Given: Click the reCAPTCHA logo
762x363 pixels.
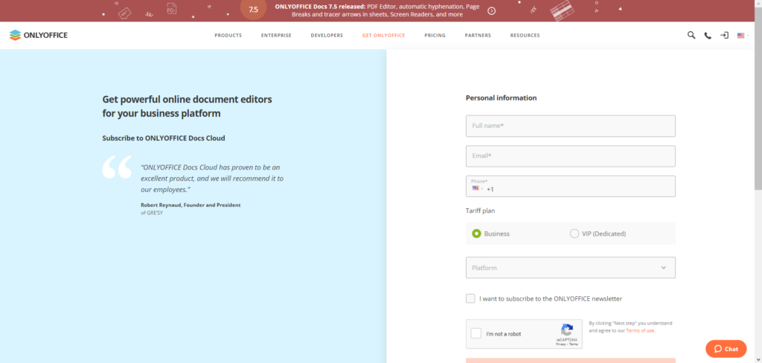Looking at the screenshot, I should point(567,330).
